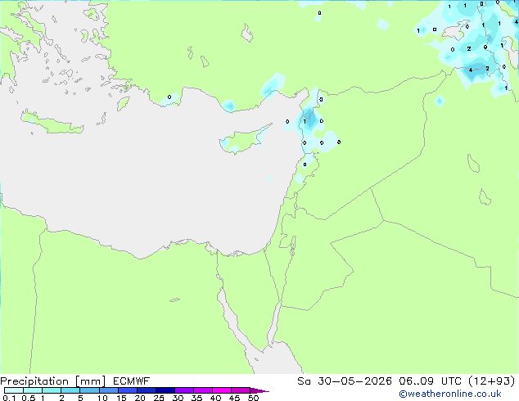Click the "35" legend scale label

196,398
